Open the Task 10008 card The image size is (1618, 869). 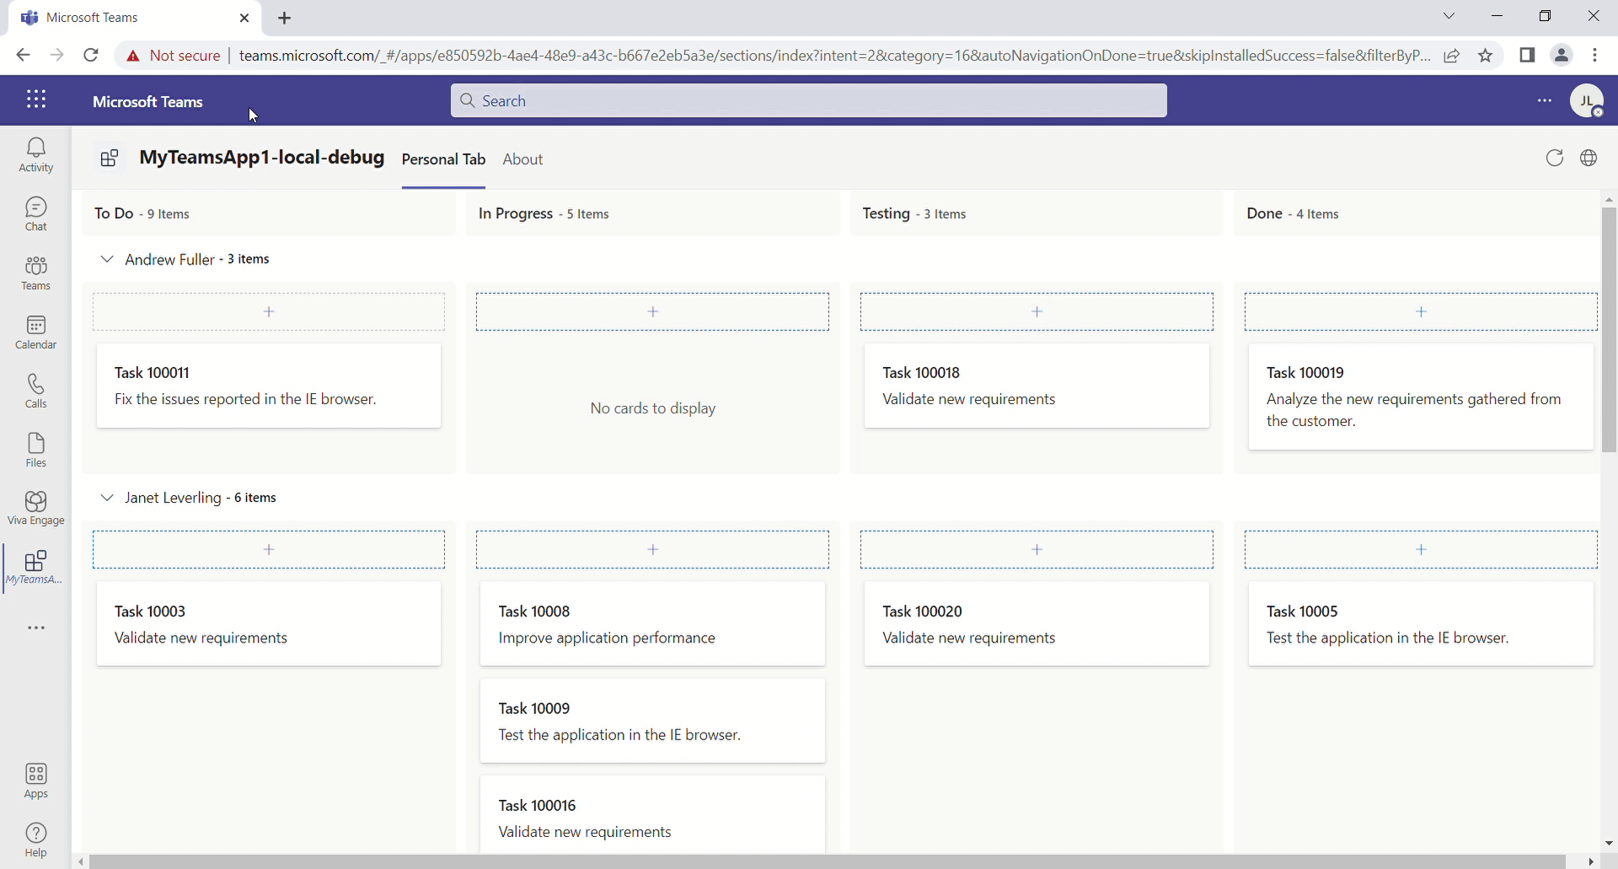tap(652, 624)
